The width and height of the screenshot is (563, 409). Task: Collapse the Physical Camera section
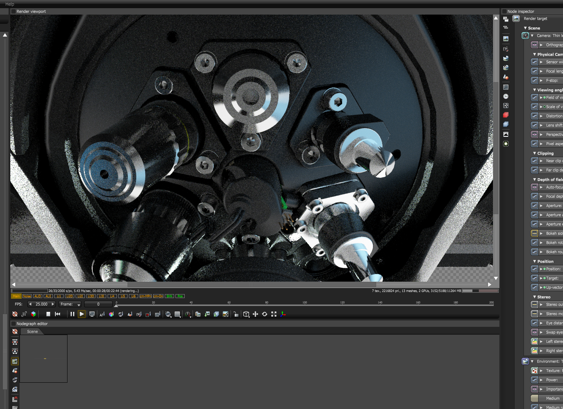pyautogui.click(x=535, y=54)
